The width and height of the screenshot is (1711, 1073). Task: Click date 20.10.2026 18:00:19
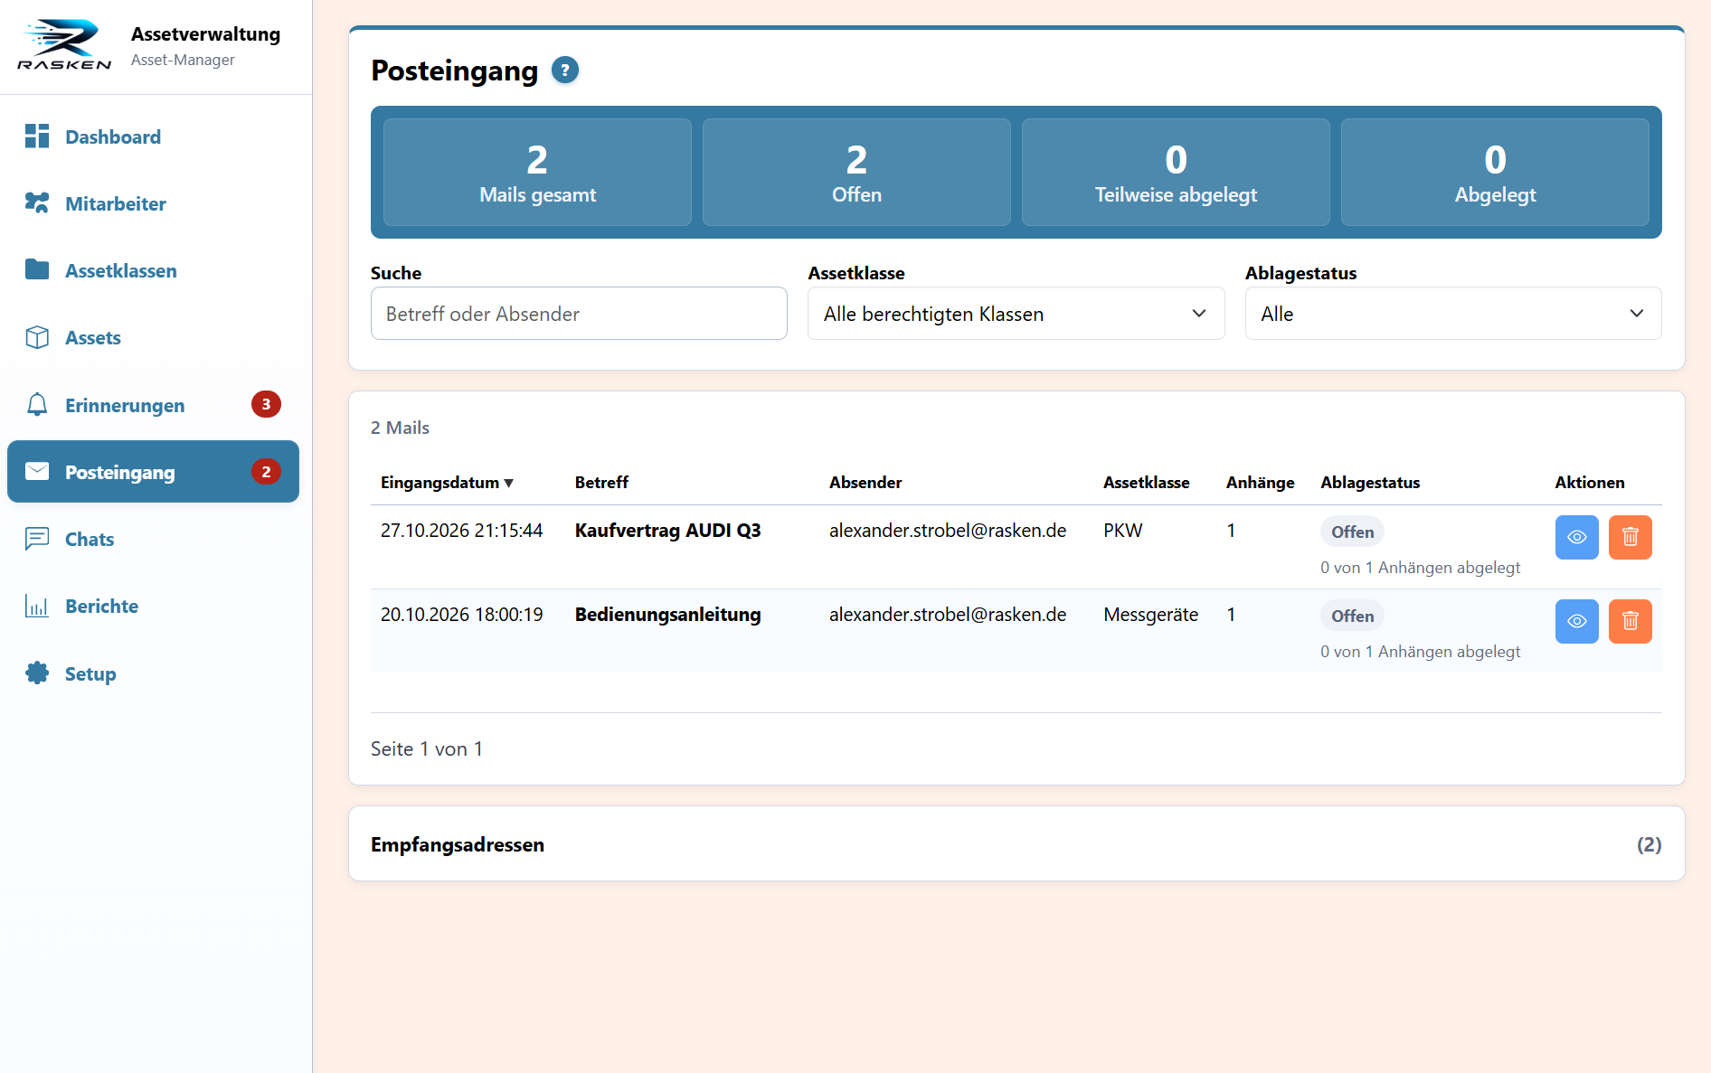tap(461, 615)
